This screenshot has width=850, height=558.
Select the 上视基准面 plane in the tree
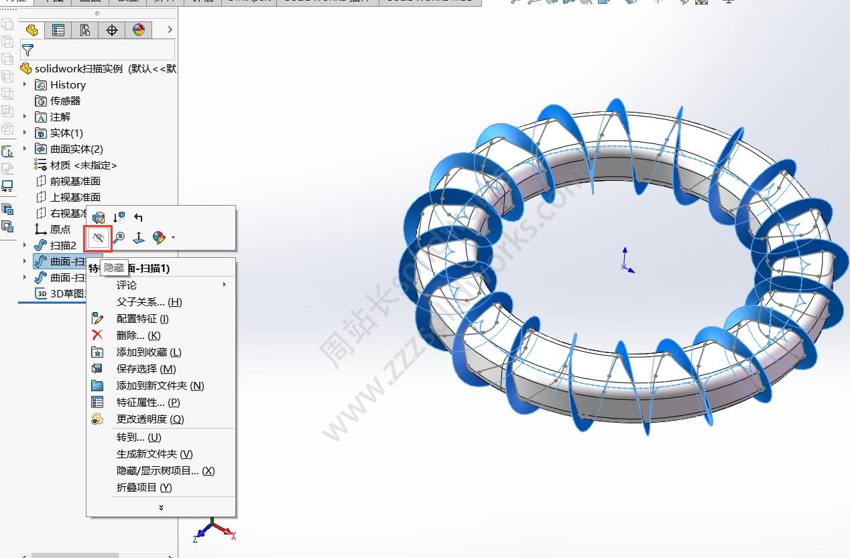[x=75, y=197]
